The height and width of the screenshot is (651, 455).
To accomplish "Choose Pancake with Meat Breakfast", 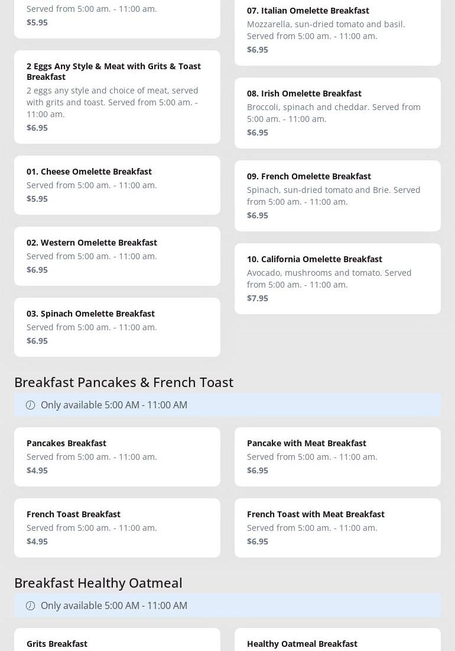I will (337, 456).
